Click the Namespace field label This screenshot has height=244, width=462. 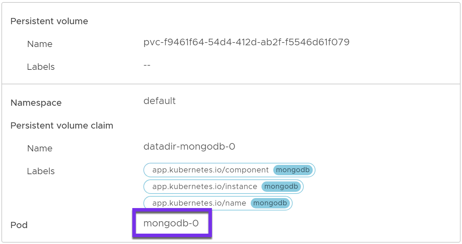coord(36,103)
